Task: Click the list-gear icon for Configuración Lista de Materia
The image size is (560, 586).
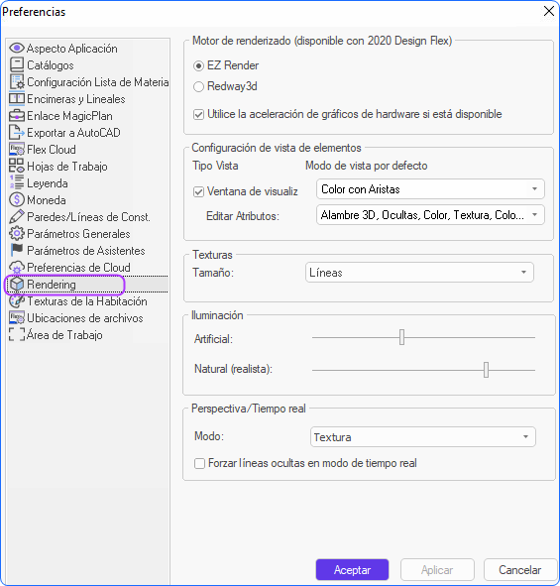Action: pyautogui.click(x=17, y=81)
